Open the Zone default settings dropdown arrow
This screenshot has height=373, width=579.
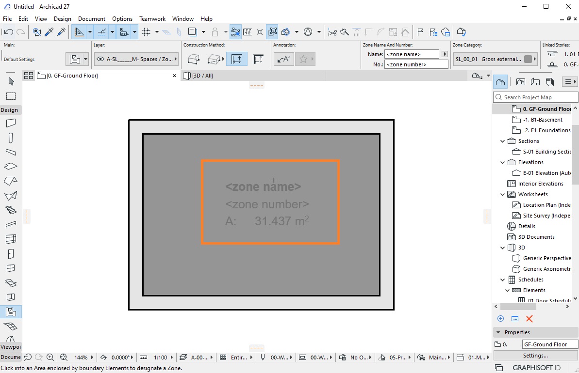coord(86,59)
